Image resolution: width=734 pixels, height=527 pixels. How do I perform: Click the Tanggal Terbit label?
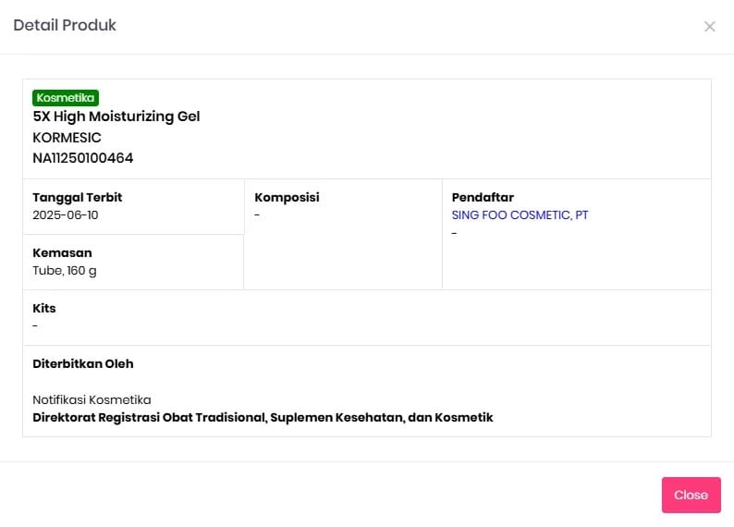click(77, 197)
